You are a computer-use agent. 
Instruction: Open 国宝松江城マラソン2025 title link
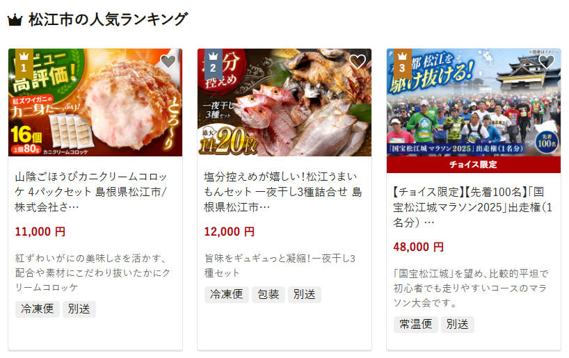point(473,207)
